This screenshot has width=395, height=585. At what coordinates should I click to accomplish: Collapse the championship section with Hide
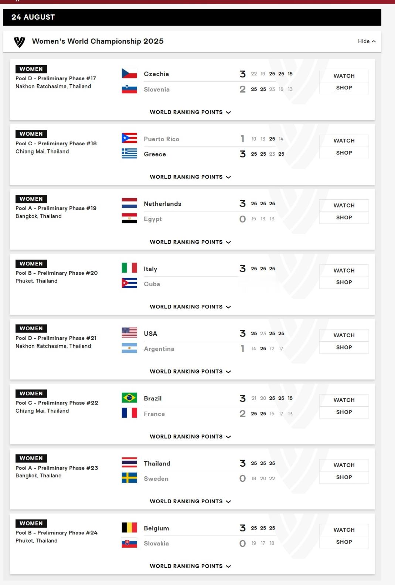pyautogui.click(x=367, y=41)
